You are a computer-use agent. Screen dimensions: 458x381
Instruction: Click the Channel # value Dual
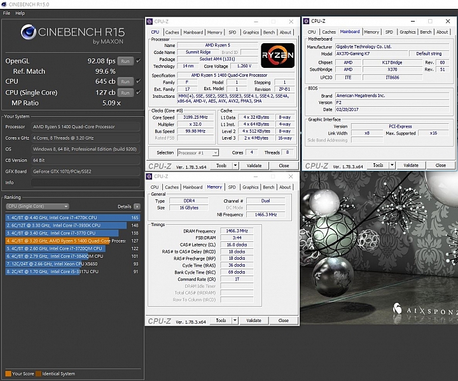point(265,201)
